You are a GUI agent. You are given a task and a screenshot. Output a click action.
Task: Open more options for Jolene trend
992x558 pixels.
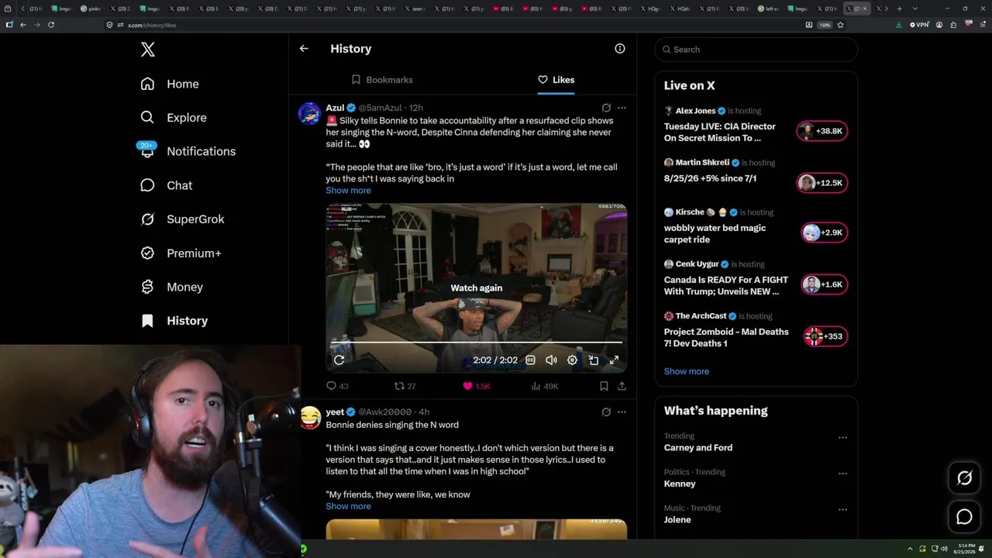(842, 509)
